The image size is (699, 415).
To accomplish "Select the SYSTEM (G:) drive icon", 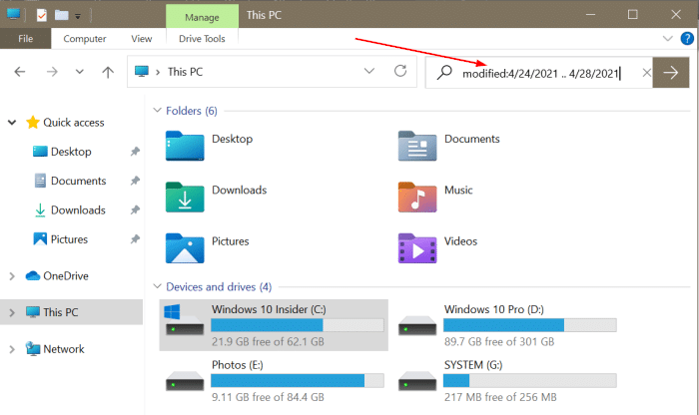I will pyautogui.click(x=417, y=381).
